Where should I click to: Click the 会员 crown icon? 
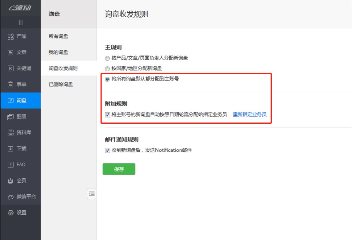pos(10,181)
